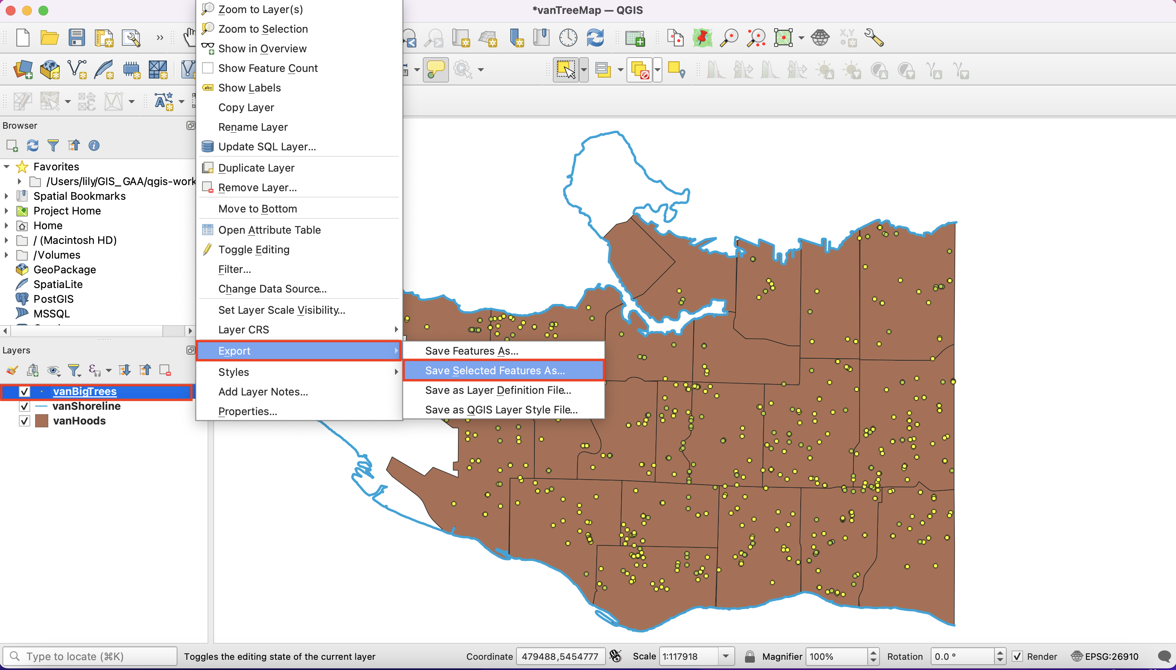
Task: Open the Scale dropdown arrow
Action: click(x=726, y=657)
